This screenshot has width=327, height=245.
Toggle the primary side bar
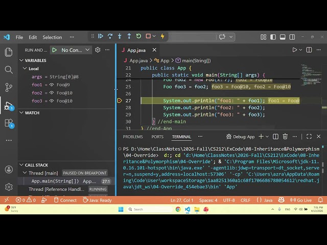tap(273, 37)
